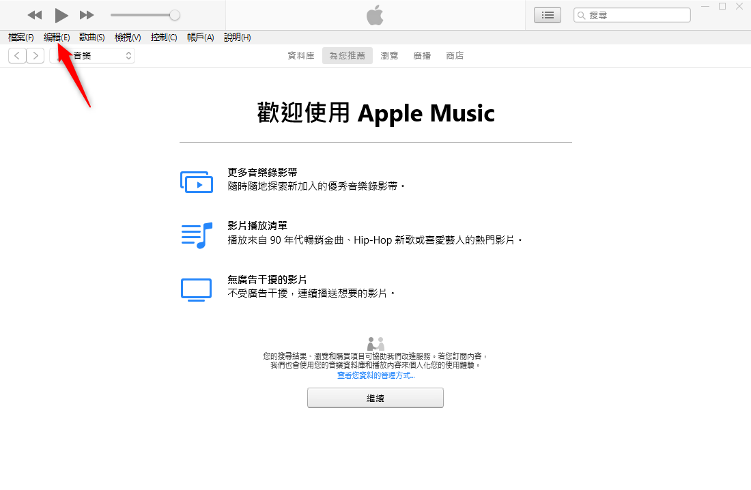This screenshot has width=751, height=490.
Task: Close the iTunes window
Action: (739, 6)
